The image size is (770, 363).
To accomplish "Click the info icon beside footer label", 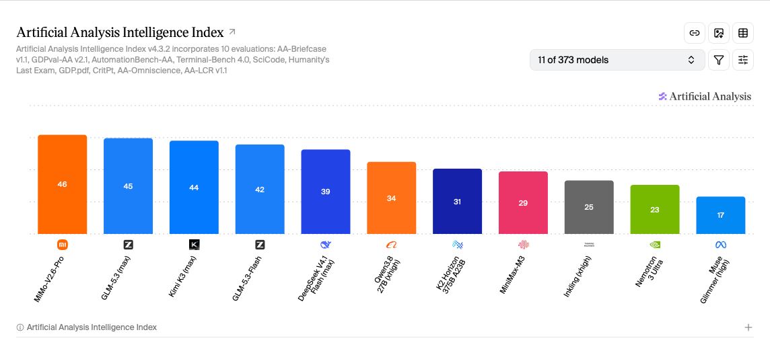I will point(20,327).
